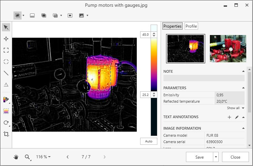The image size is (253, 166).
Task: Select the spotmeter measurement tool
Action: (x=6, y=39)
